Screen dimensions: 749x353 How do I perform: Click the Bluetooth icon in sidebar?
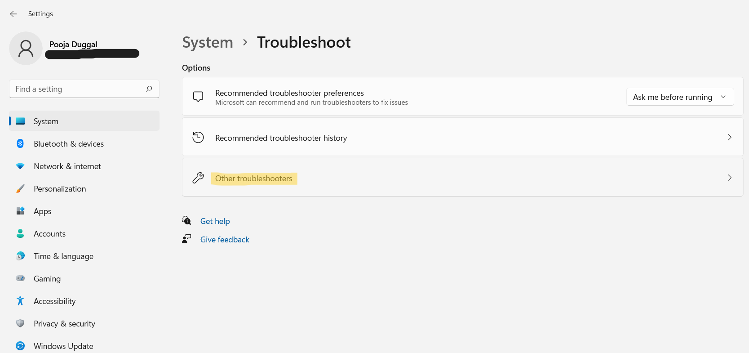pyautogui.click(x=20, y=144)
